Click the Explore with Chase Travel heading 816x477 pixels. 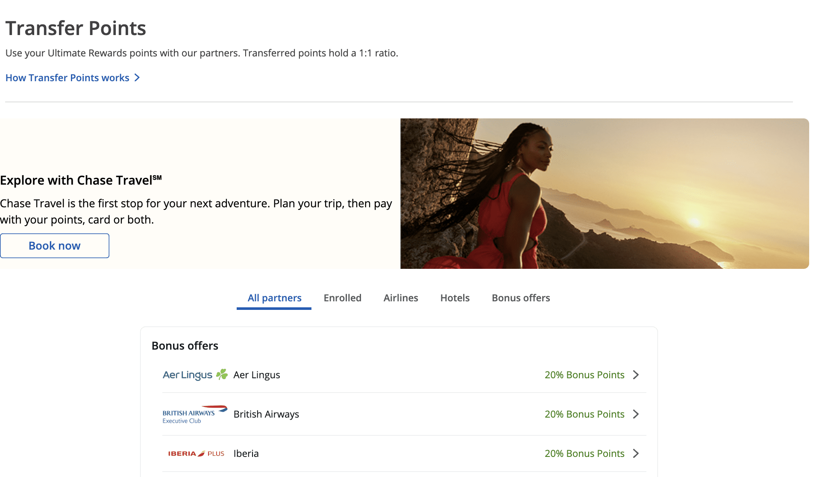click(x=81, y=180)
